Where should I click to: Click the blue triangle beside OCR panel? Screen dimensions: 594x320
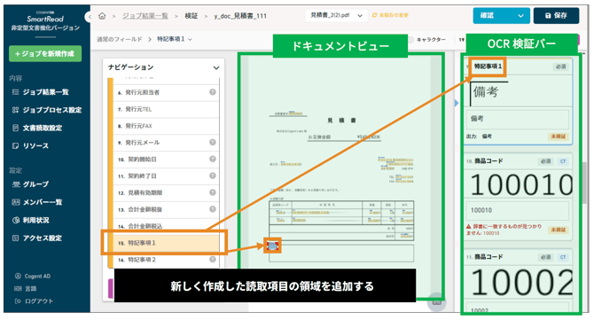click(457, 103)
